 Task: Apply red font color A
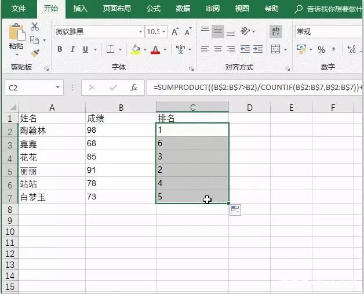tap(155, 49)
